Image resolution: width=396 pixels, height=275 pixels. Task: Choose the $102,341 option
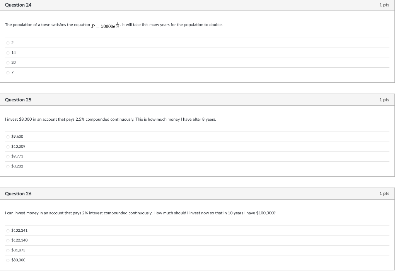coord(8,231)
